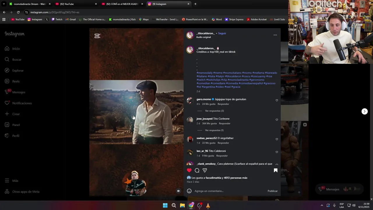
Task: Like the leo_ar_96 comment
Action: click(x=277, y=152)
